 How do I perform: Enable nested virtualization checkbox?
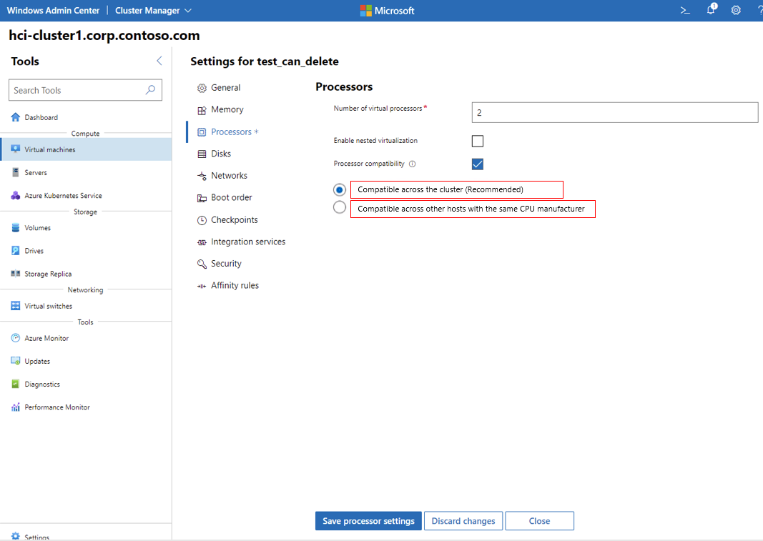click(x=478, y=141)
